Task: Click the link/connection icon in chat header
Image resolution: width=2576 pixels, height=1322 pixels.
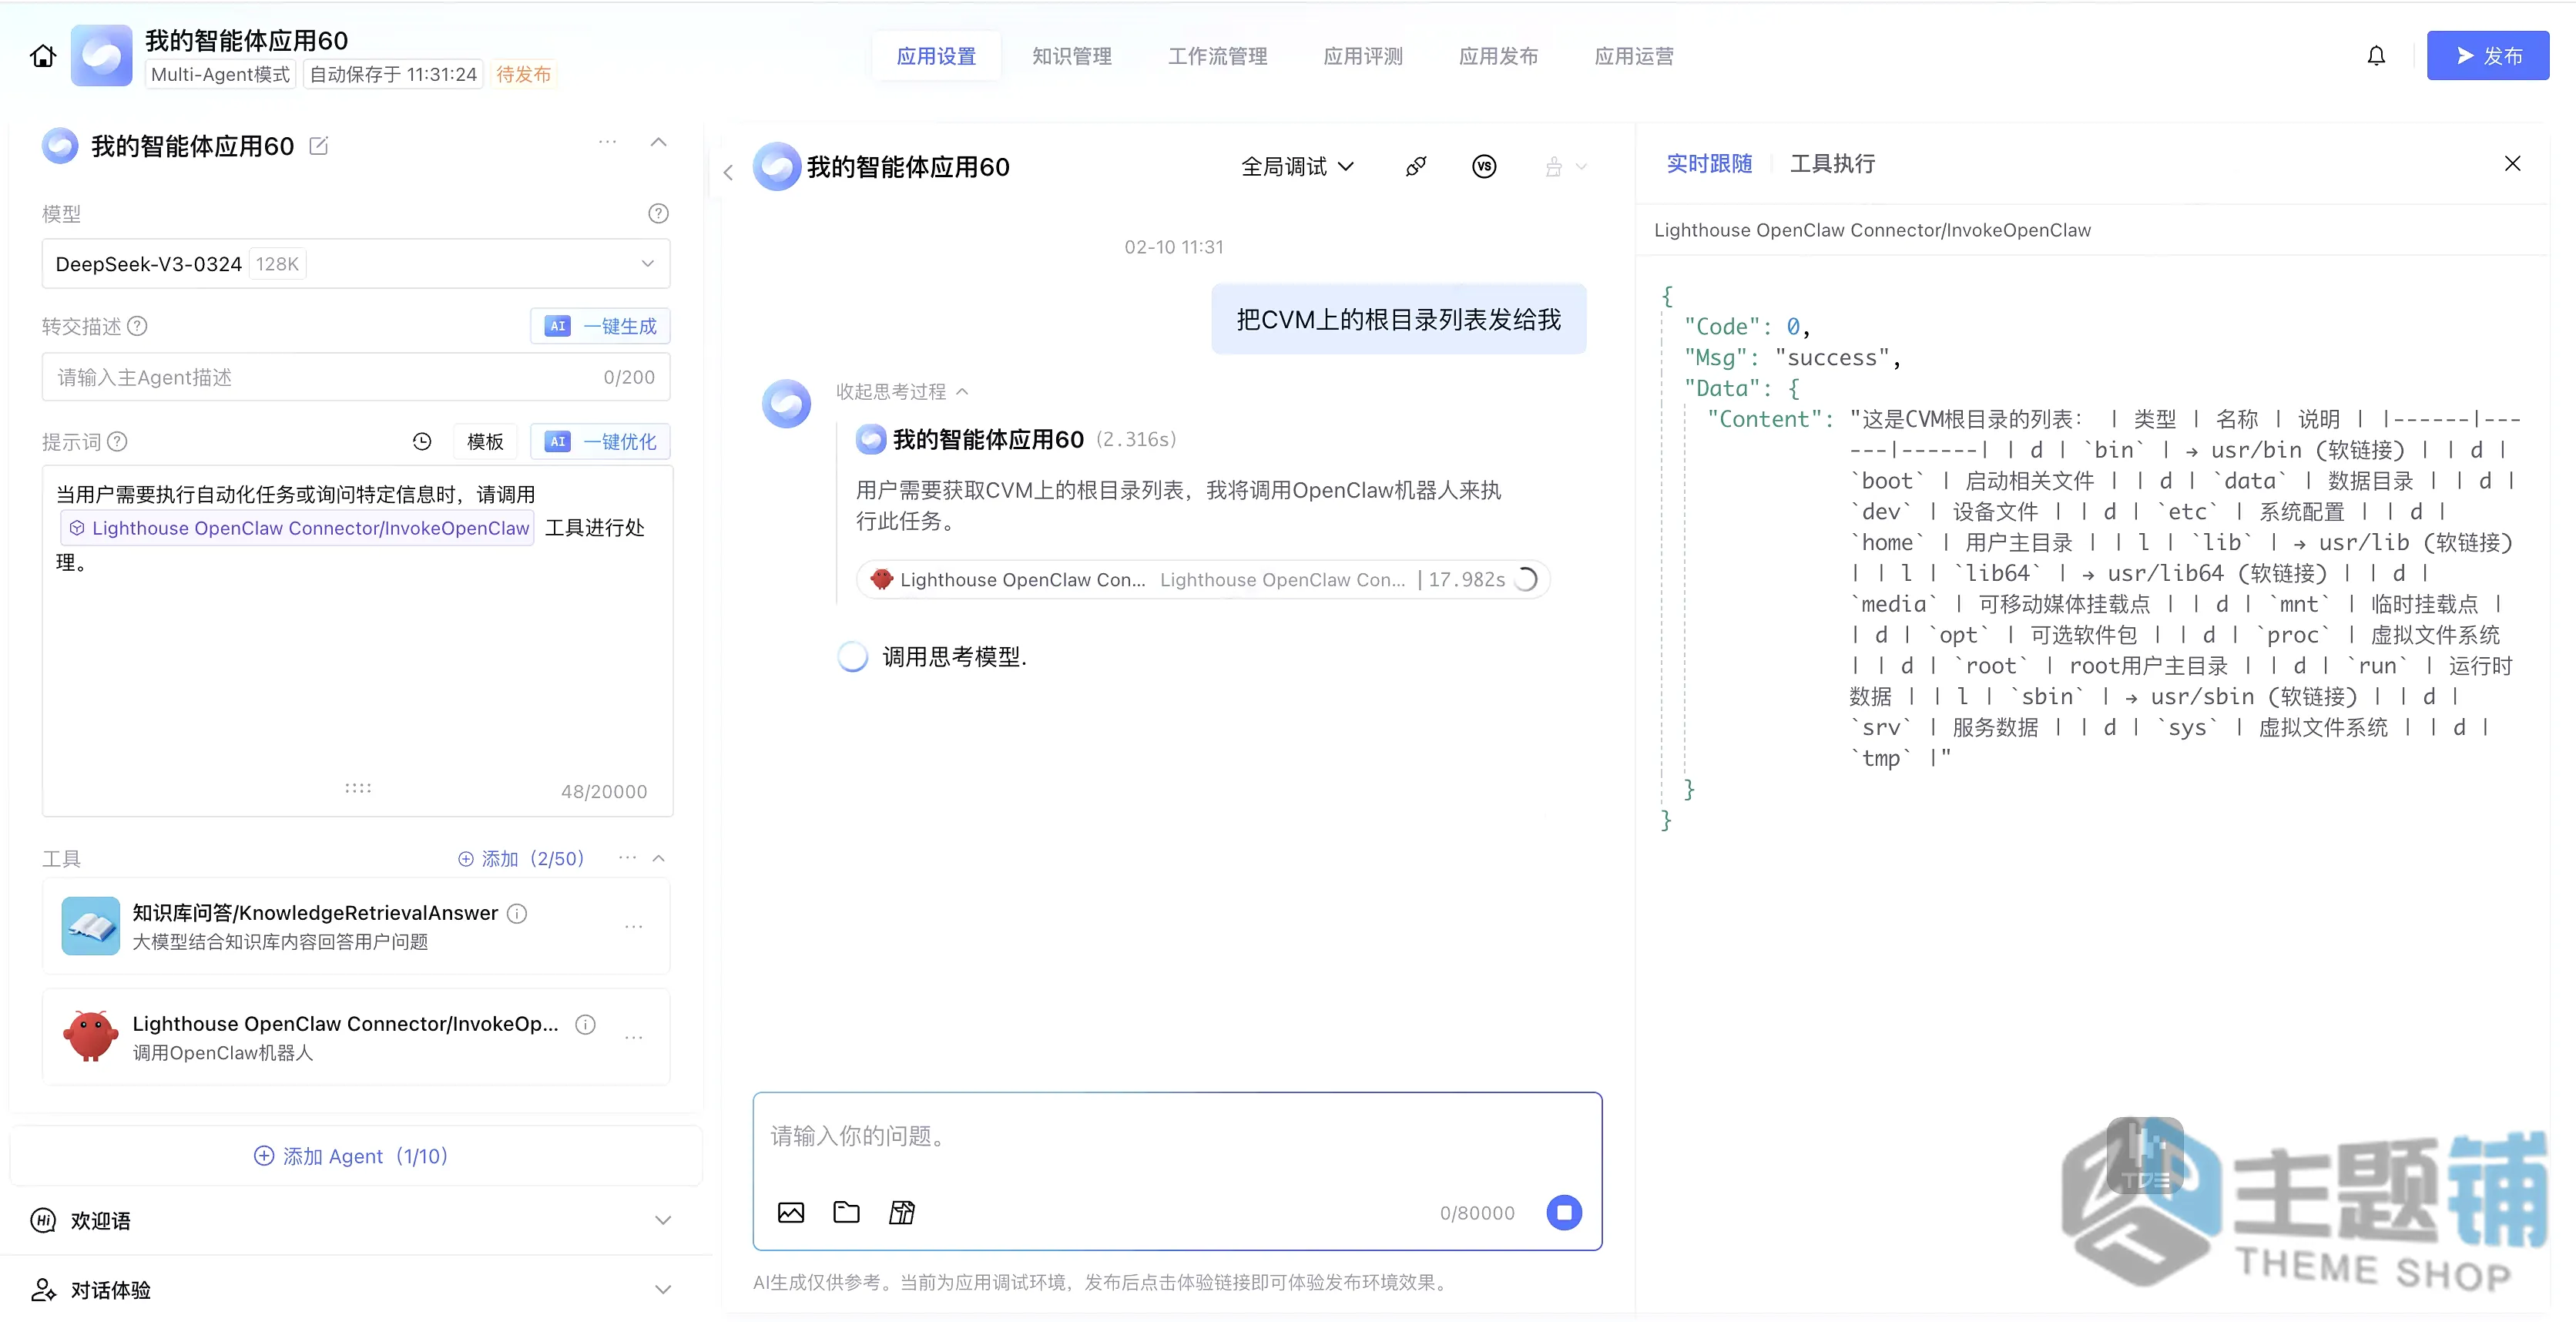Action: (1416, 167)
